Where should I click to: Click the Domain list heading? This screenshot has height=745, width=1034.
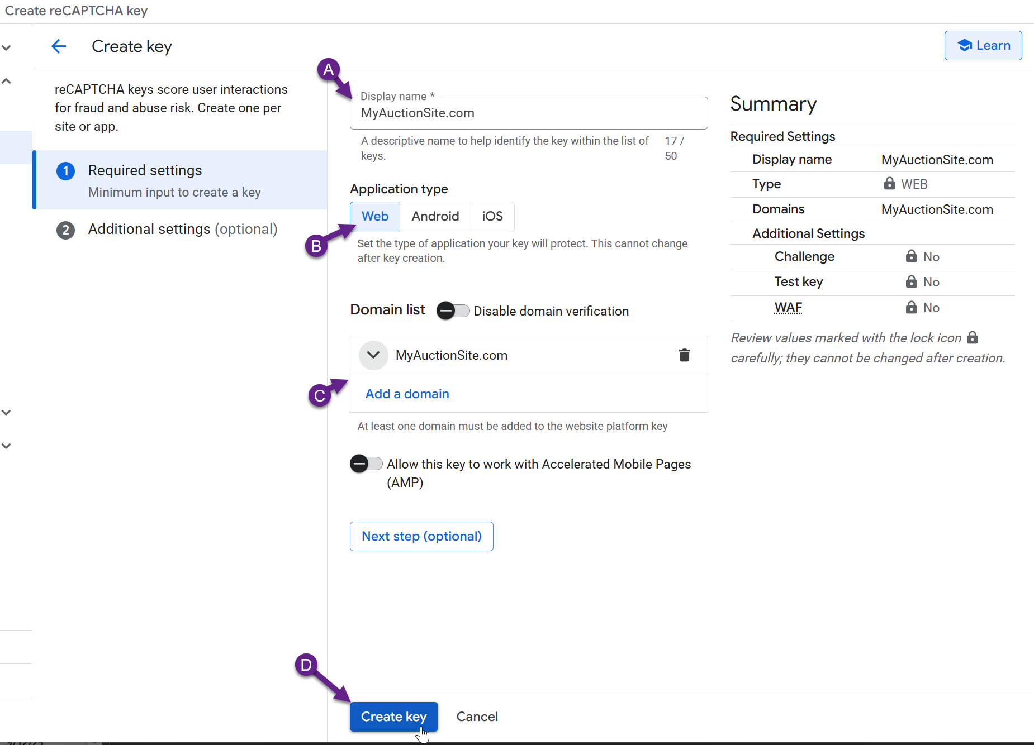[x=387, y=309]
